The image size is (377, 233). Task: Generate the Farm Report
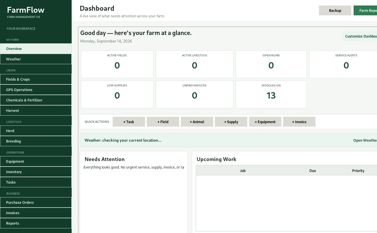coord(365,10)
